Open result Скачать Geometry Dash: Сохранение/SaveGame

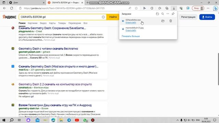click(52, 28)
